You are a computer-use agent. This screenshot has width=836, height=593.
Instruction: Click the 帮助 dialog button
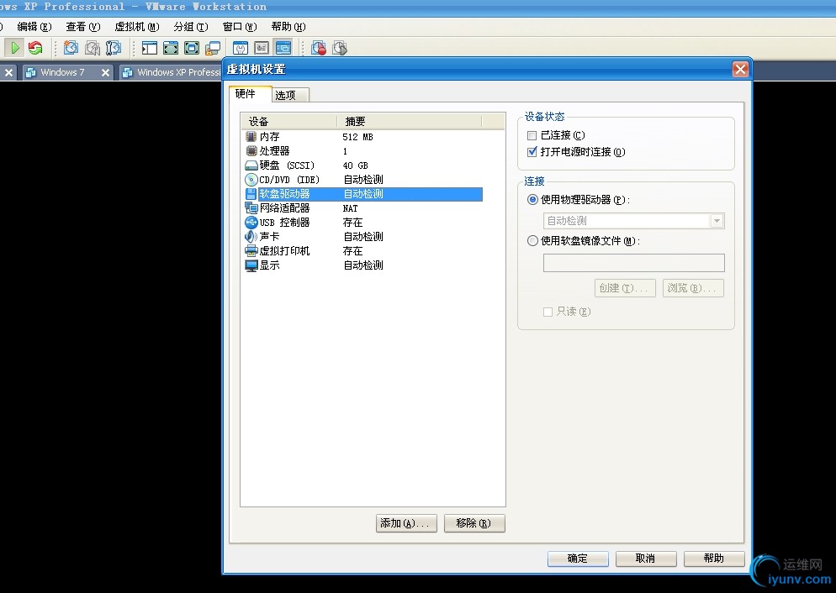(714, 559)
